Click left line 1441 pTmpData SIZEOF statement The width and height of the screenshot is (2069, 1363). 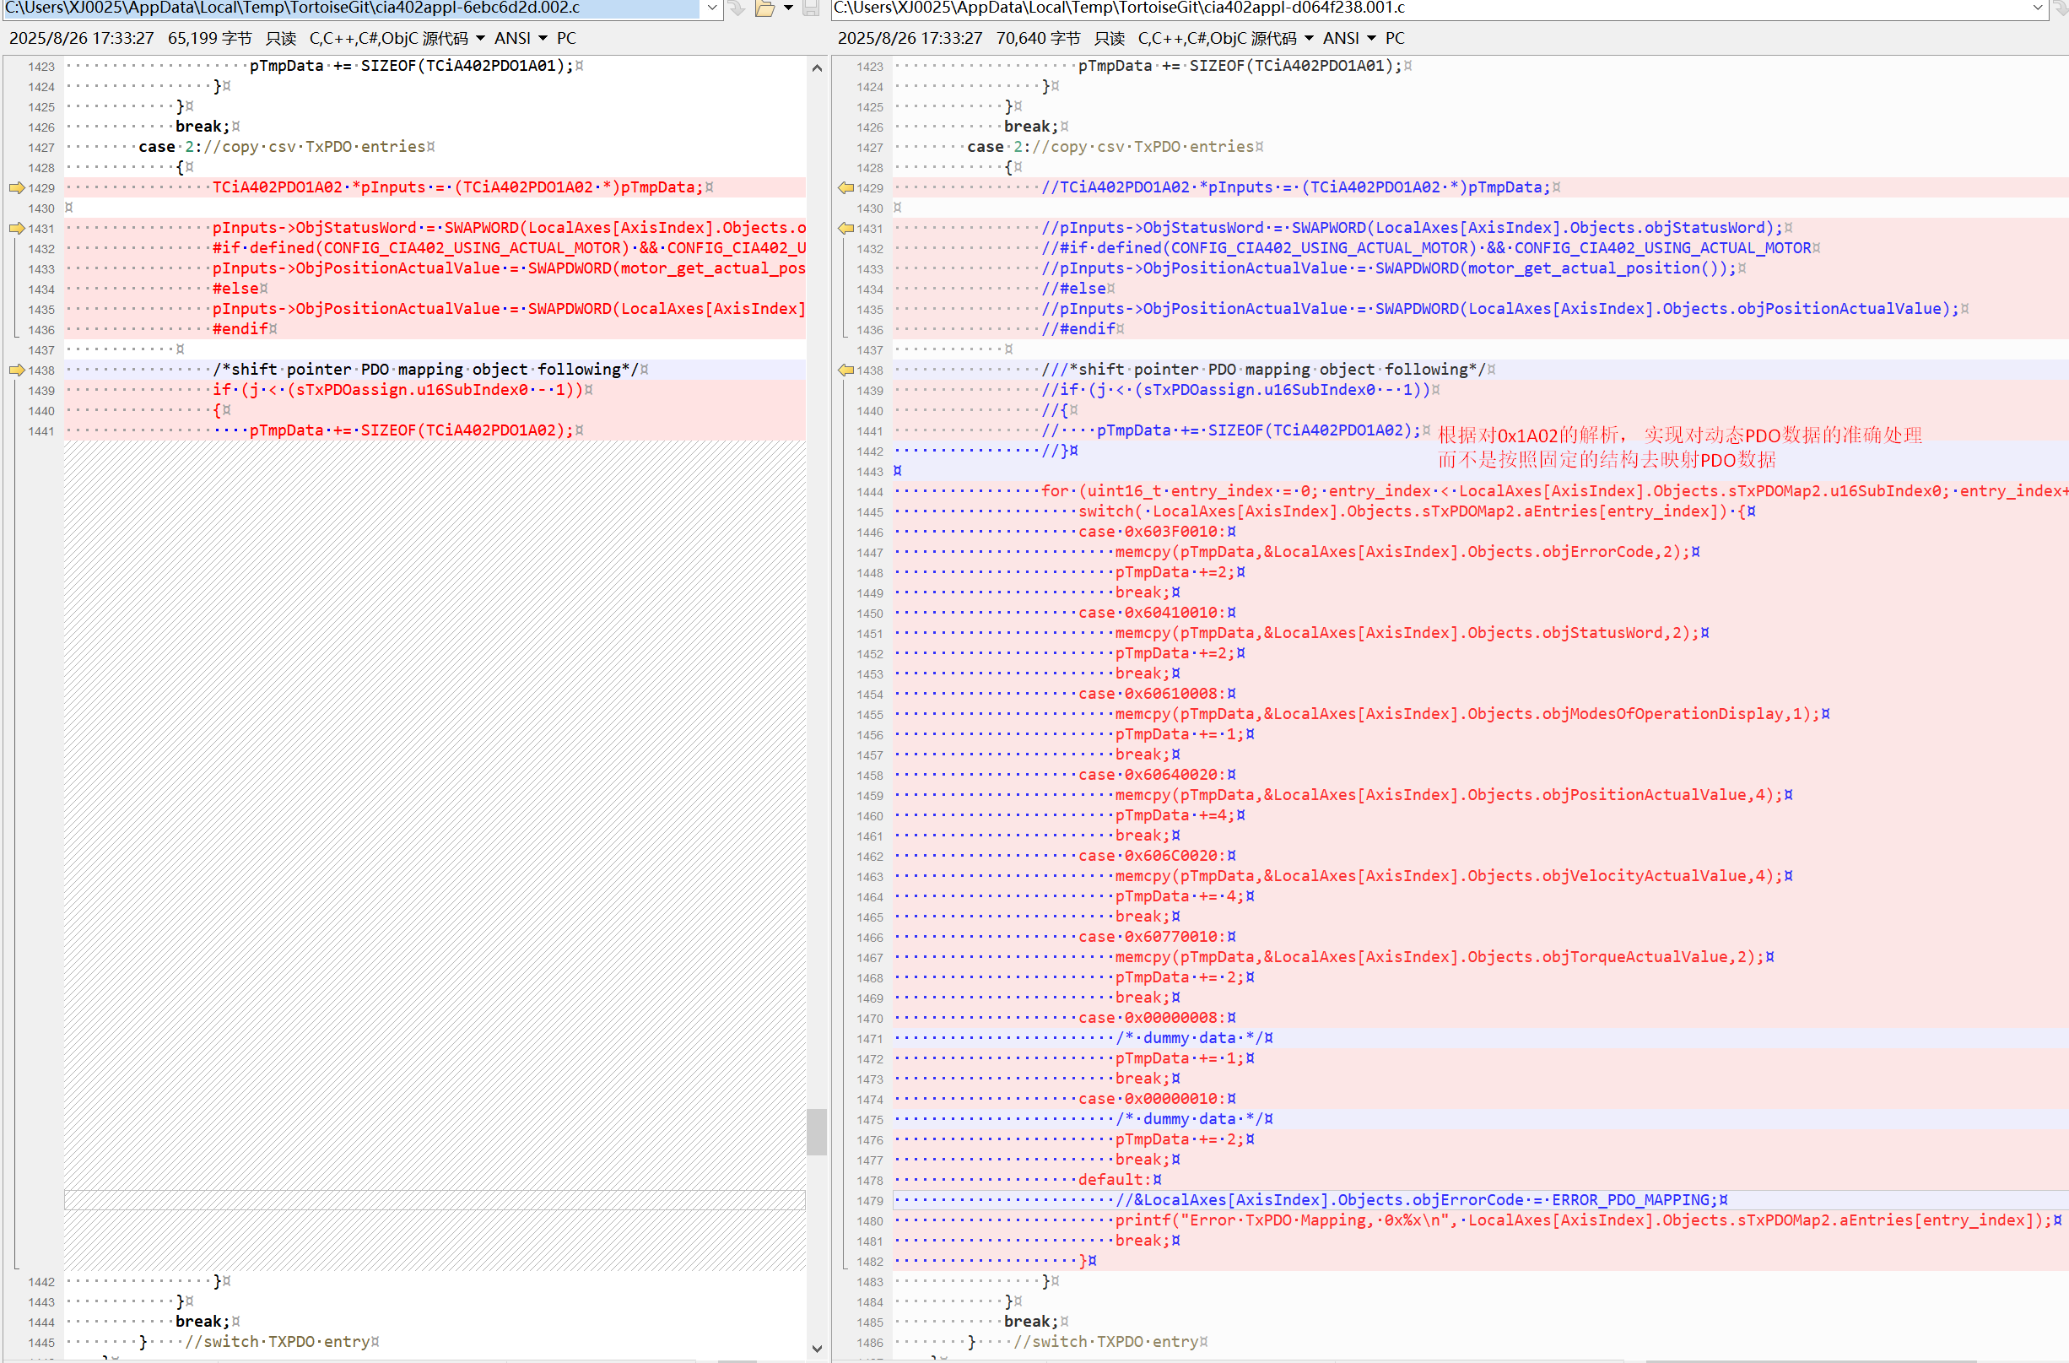pyautogui.click(x=411, y=430)
